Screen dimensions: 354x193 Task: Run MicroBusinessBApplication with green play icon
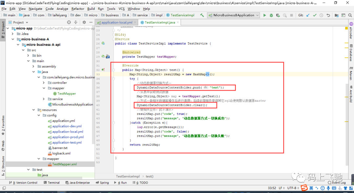[x=265, y=15]
